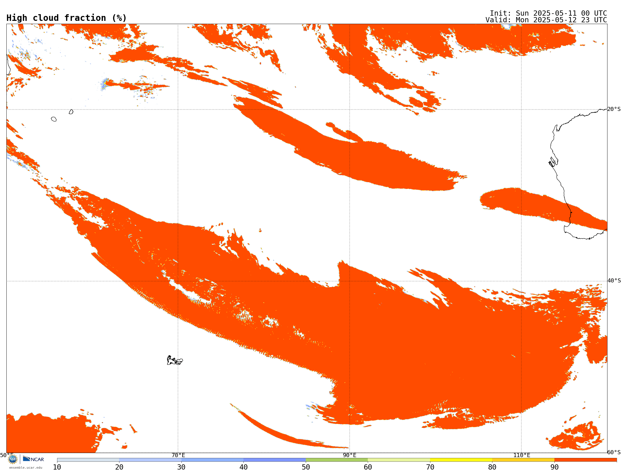
Task: Click the Kerguelen Islands outline on the map
Action: pos(175,360)
